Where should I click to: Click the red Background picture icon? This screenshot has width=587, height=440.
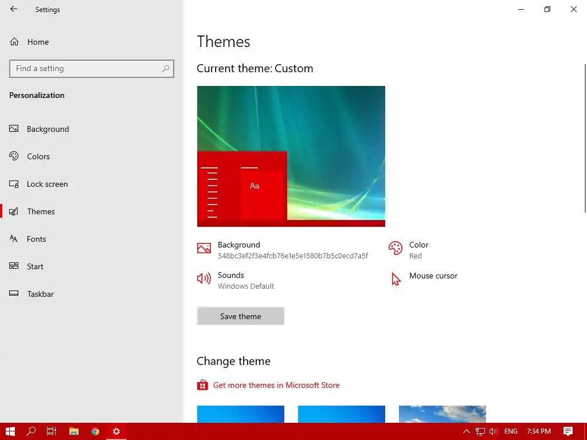coord(204,248)
